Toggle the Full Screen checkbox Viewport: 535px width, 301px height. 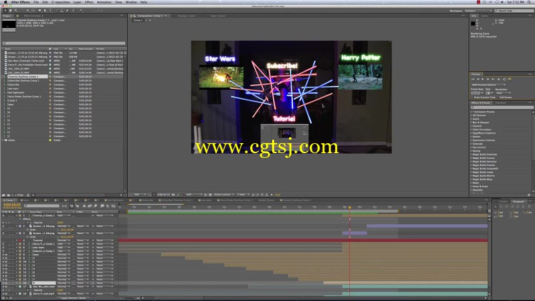[498, 97]
